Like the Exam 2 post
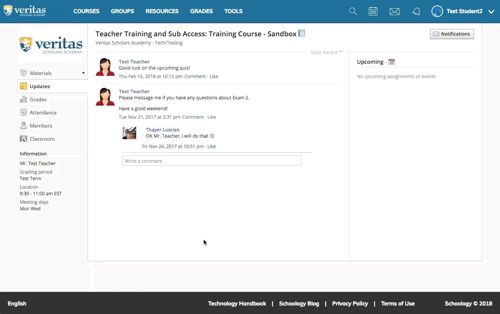500x314 pixels. click(212, 117)
